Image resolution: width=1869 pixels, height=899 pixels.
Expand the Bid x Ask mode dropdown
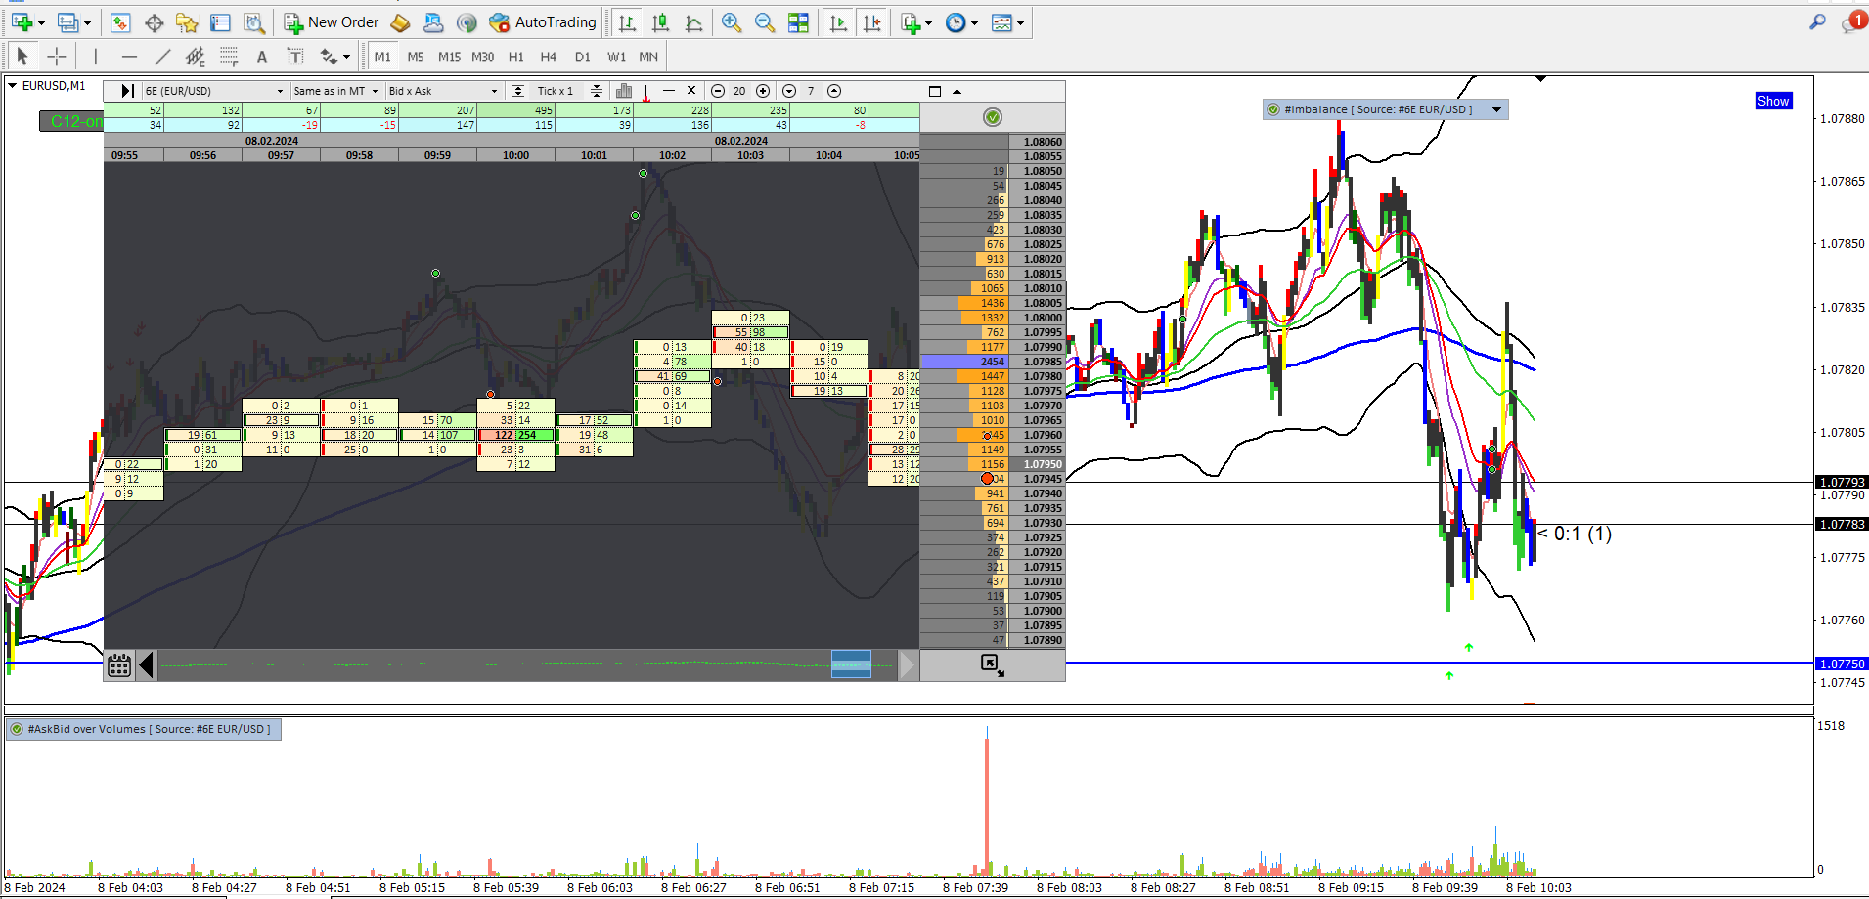(443, 91)
